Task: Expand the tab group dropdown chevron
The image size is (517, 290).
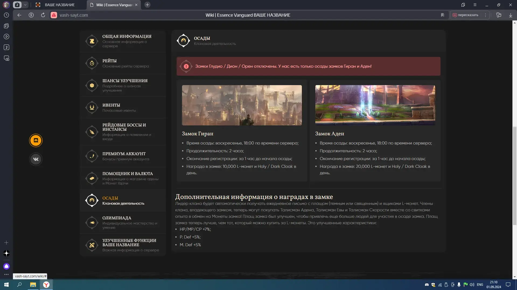Action: [25, 5]
